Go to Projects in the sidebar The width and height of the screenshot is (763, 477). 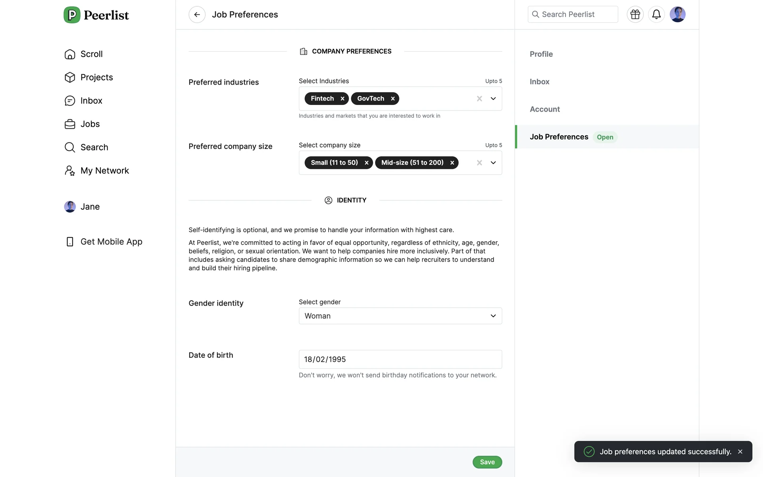(x=96, y=77)
